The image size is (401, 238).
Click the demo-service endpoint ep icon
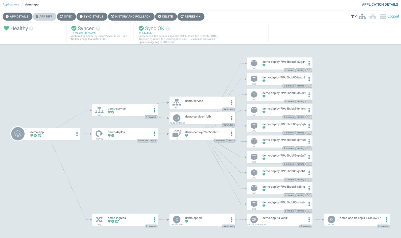pyautogui.click(x=177, y=102)
